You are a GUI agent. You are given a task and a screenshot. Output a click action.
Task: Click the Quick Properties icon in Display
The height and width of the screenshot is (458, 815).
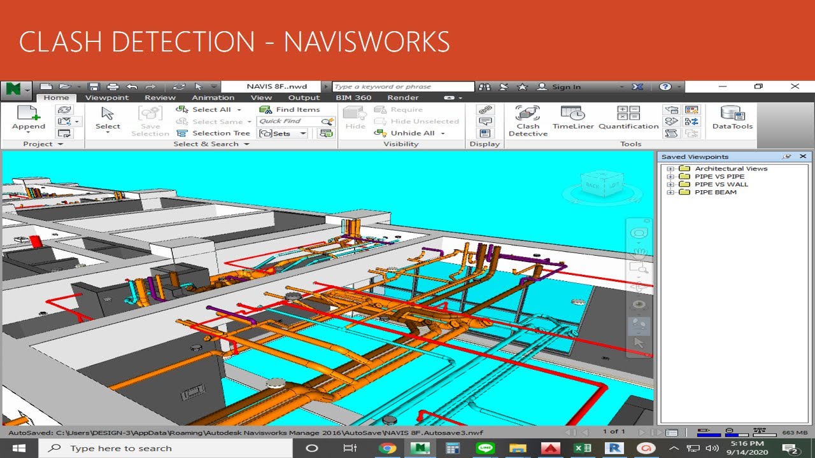tap(486, 121)
